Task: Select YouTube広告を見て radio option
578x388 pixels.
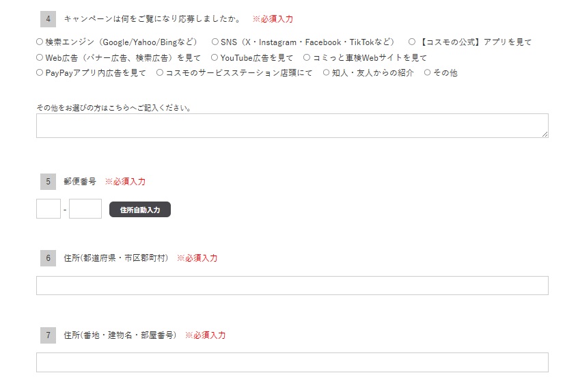Action: click(215, 58)
